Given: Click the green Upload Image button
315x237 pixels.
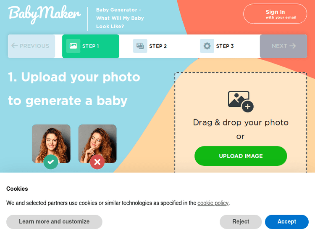Looking at the screenshot, I should 241,156.
